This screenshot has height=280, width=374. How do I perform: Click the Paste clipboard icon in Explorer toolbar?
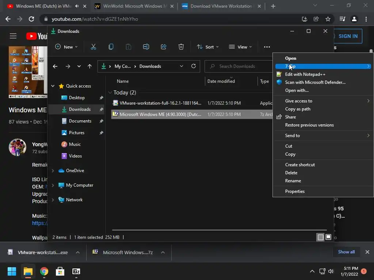click(x=128, y=47)
